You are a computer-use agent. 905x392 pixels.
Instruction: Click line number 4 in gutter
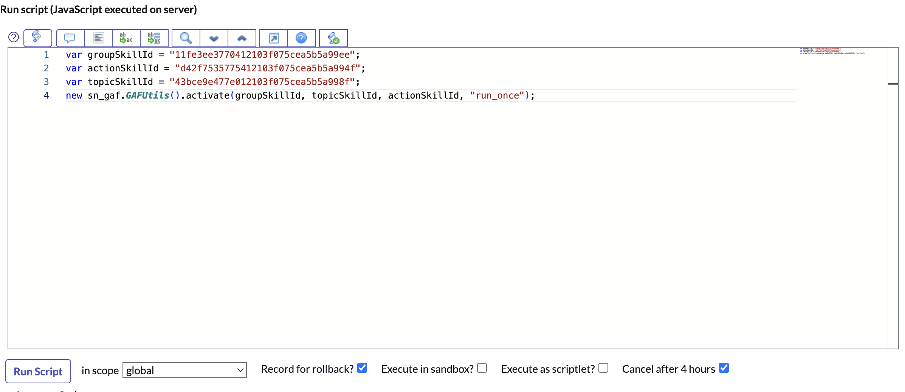click(x=46, y=96)
